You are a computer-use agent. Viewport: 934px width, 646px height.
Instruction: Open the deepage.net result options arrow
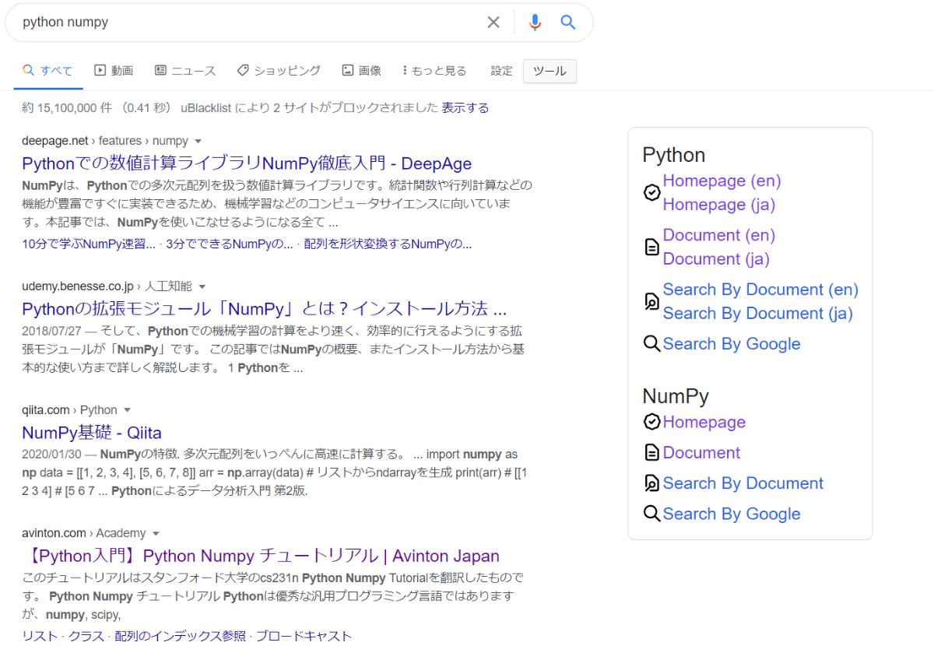(x=198, y=141)
